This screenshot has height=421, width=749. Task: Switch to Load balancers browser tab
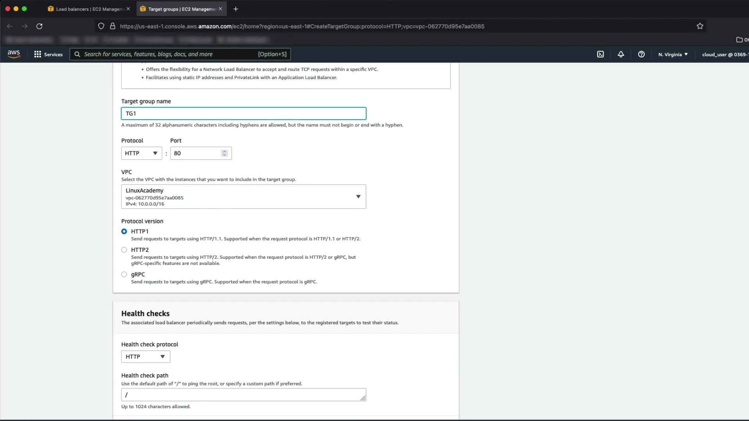(x=89, y=9)
